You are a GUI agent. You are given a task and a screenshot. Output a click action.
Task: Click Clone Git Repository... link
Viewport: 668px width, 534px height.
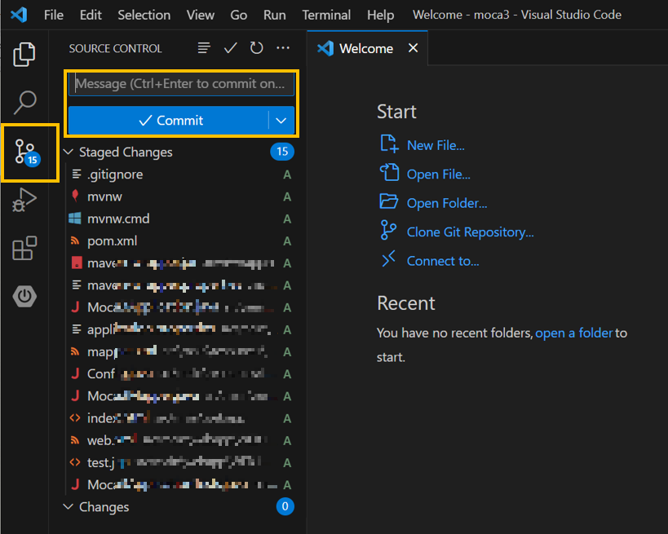pyautogui.click(x=471, y=232)
